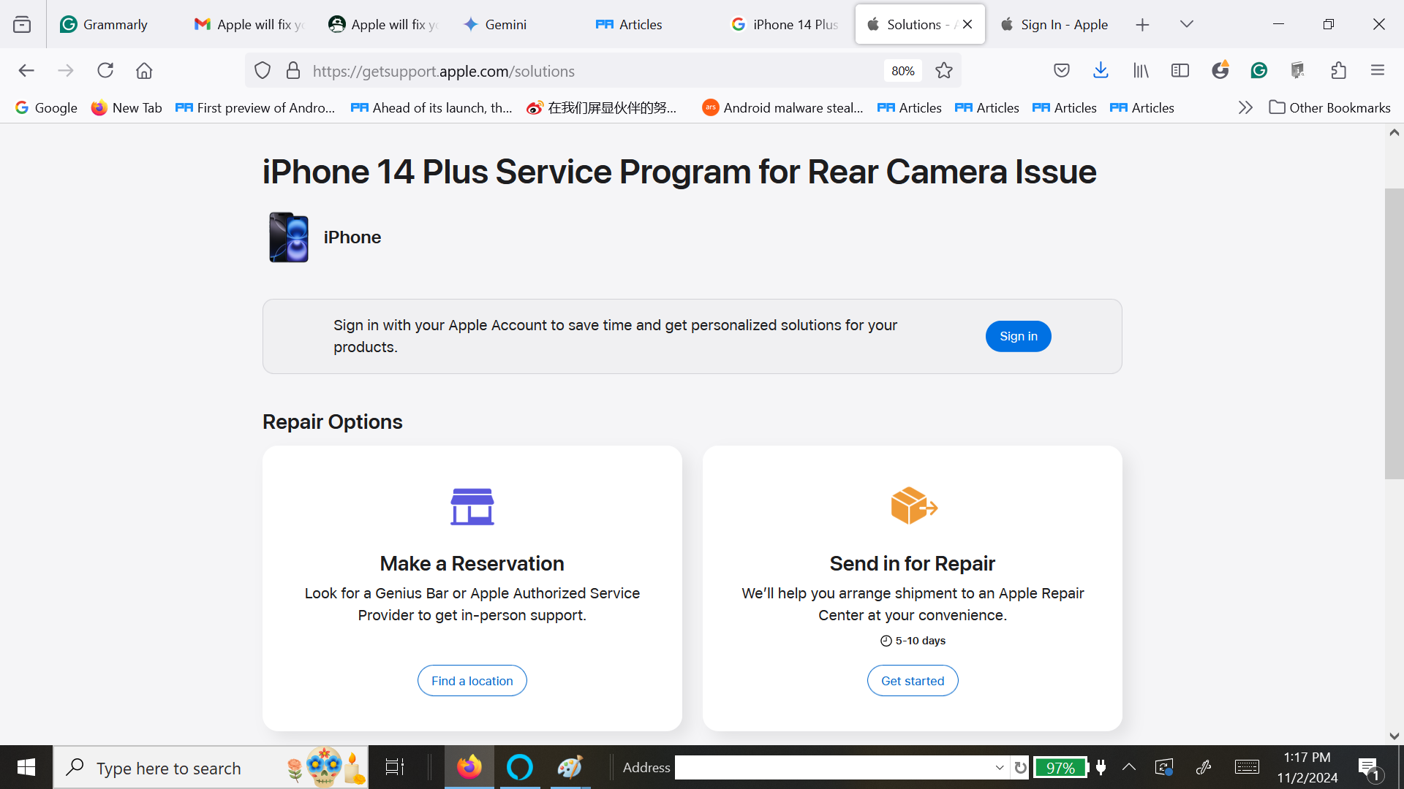
Task: Click Get started link for mail-in repair
Action: tap(912, 680)
